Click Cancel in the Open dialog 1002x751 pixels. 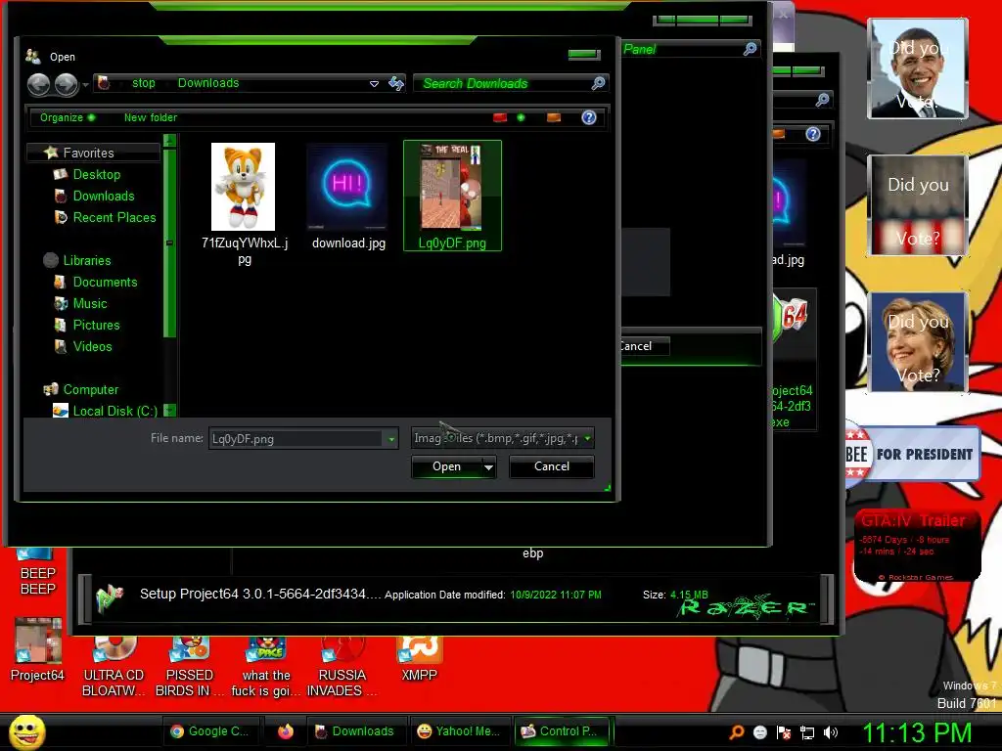point(552,466)
